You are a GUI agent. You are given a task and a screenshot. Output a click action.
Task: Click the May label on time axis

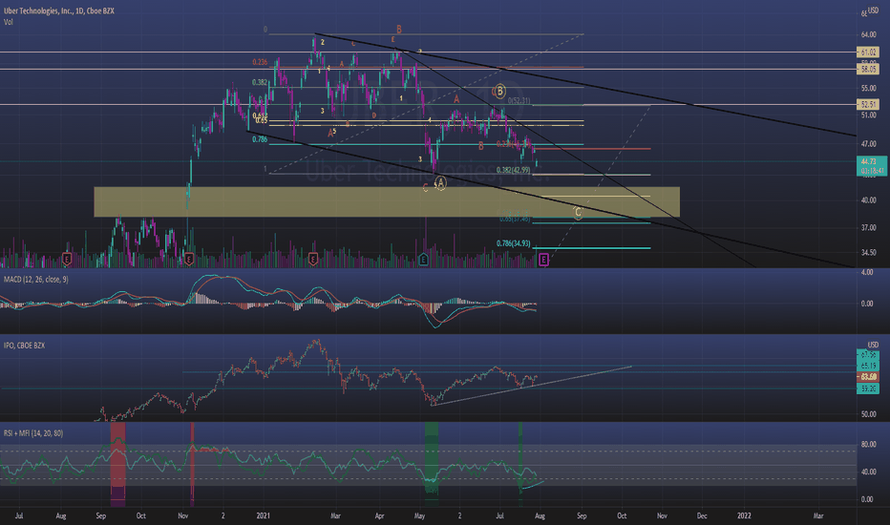point(419,515)
